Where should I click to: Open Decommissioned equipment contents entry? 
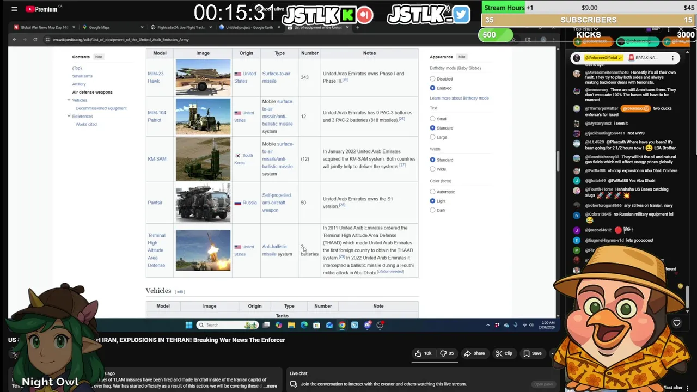tap(101, 108)
